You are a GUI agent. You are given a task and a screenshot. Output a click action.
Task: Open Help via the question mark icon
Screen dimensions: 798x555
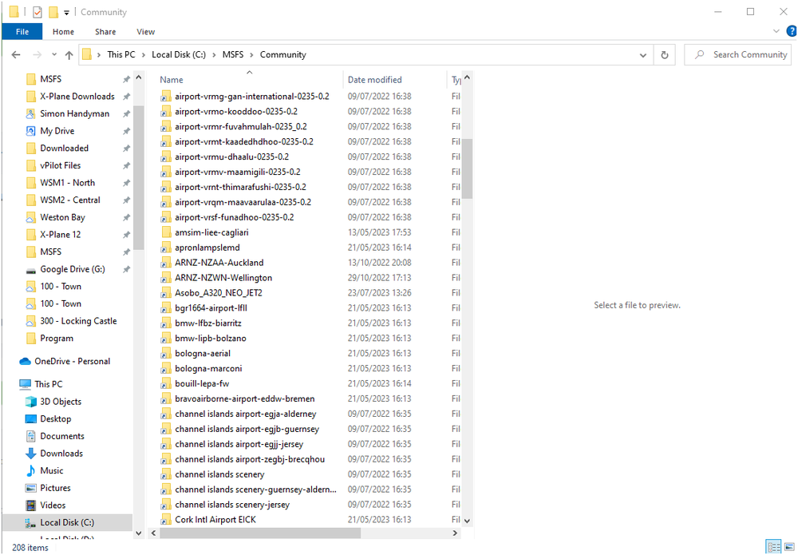[x=792, y=31]
